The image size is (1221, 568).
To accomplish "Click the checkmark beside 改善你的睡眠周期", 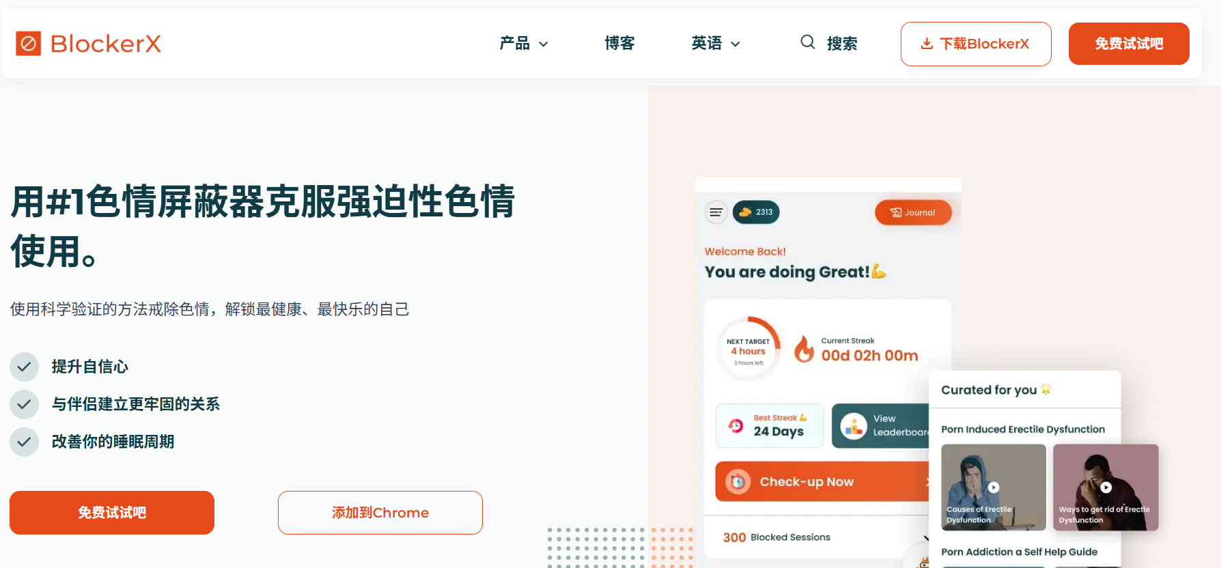I will coord(24,442).
